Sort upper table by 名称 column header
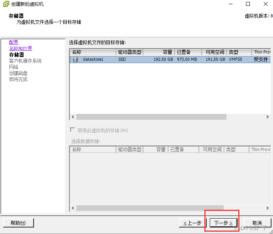Image resolution: width=273 pixels, height=234 pixels. click(x=93, y=52)
